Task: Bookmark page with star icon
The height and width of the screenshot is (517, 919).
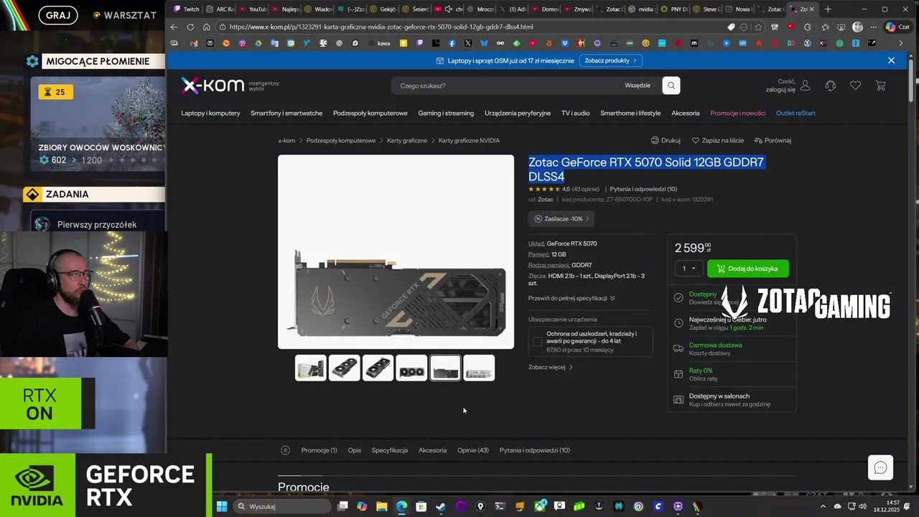Action: (758, 27)
